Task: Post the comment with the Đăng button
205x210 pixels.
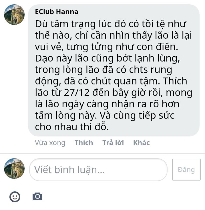Action: coord(186,170)
